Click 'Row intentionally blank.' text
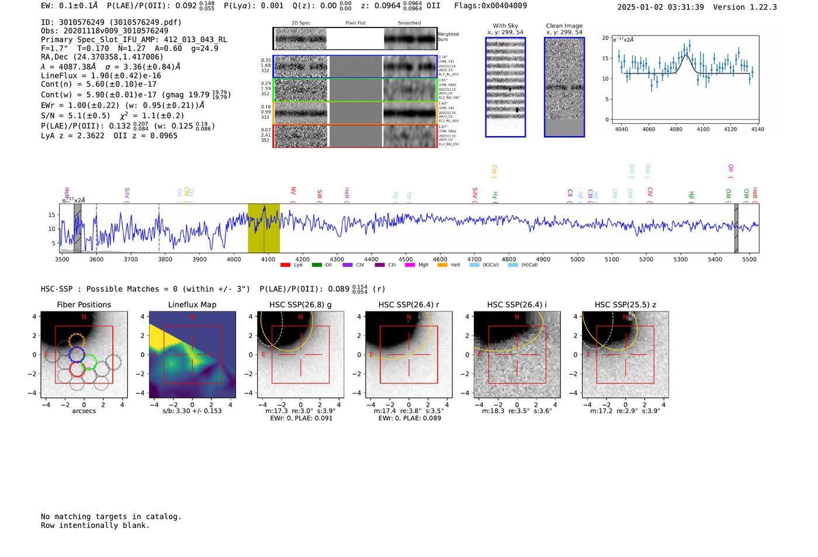 pyautogui.click(x=95, y=525)
